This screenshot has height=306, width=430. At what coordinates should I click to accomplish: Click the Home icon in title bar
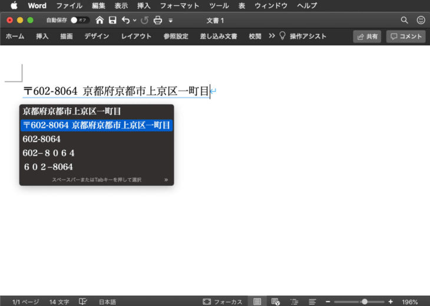100,20
